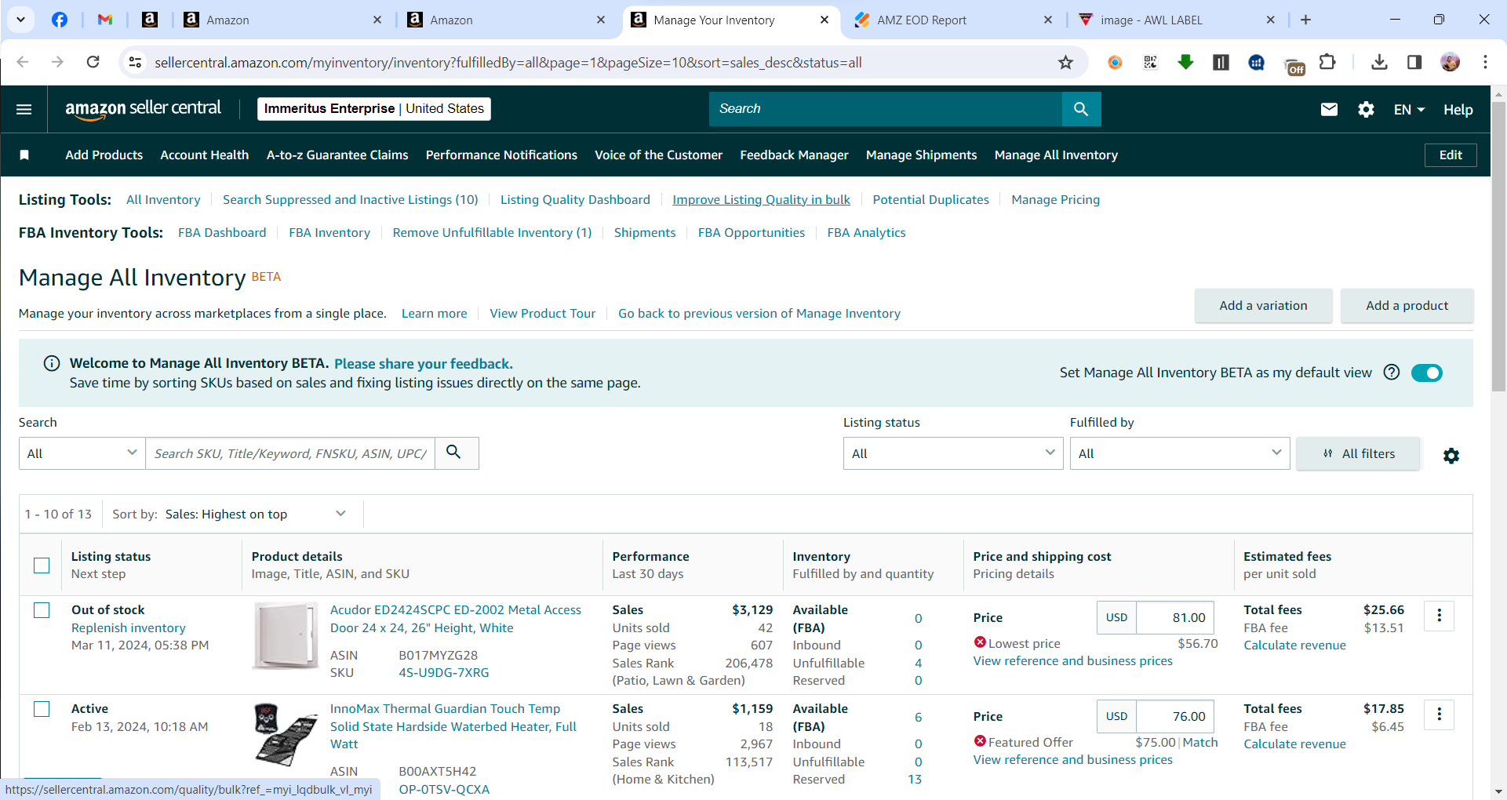Go back to the previous page
The height and width of the screenshot is (800, 1507).
(22, 62)
